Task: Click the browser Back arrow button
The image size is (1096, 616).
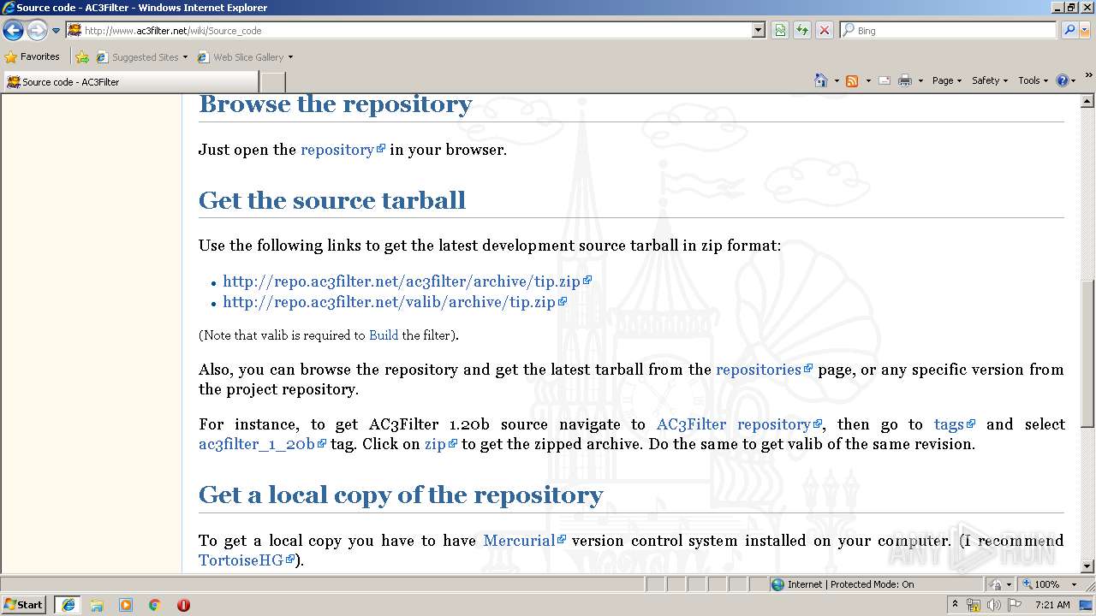Action: coord(13,31)
